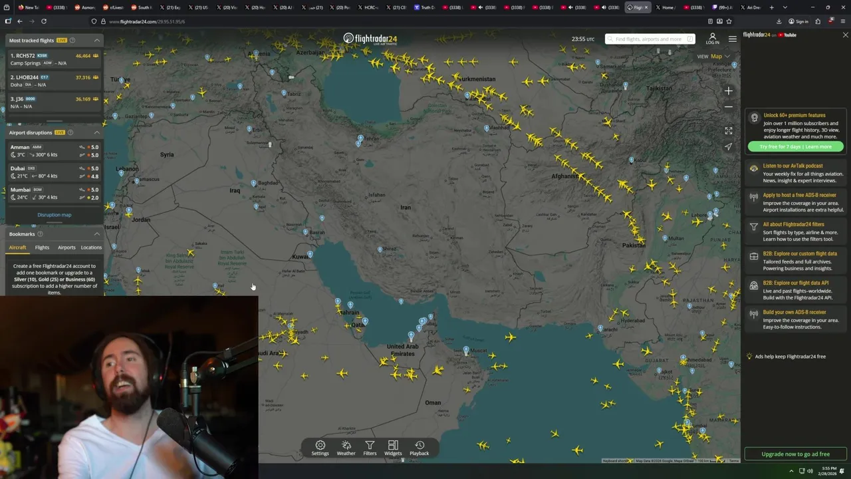Collapse the Most tracked flights panel
Viewport: 851px width, 479px height.
97,40
